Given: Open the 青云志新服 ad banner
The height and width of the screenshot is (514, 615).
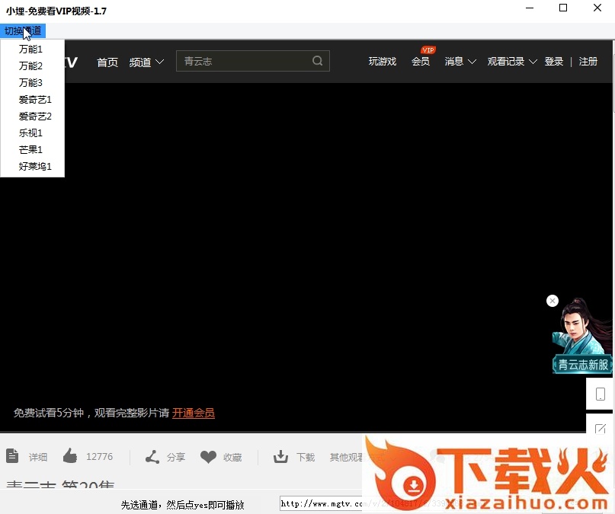Looking at the screenshot, I should [582, 337].
